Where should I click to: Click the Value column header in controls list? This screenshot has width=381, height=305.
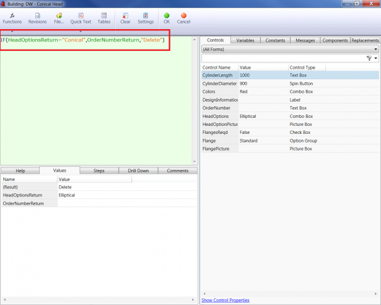263,68
